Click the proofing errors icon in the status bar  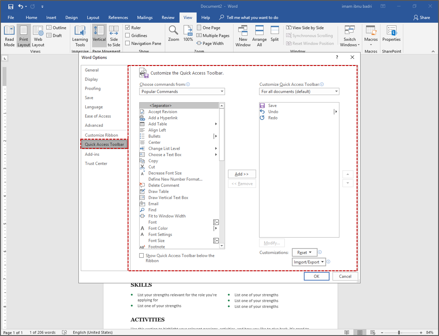(64, 332)
